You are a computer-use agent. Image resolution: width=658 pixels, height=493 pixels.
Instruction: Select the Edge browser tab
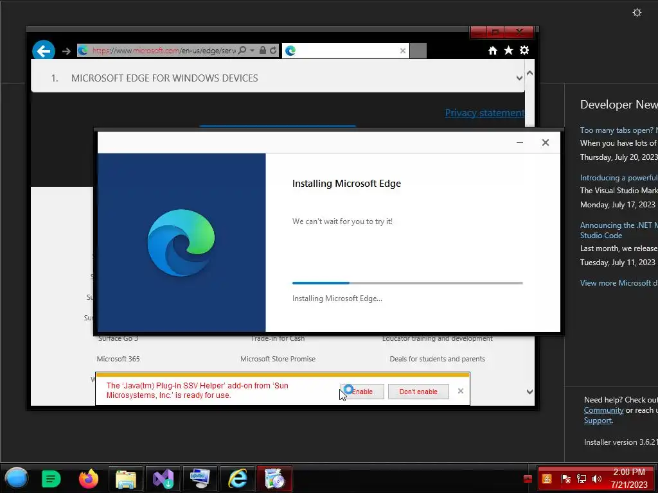pos(345,51)
